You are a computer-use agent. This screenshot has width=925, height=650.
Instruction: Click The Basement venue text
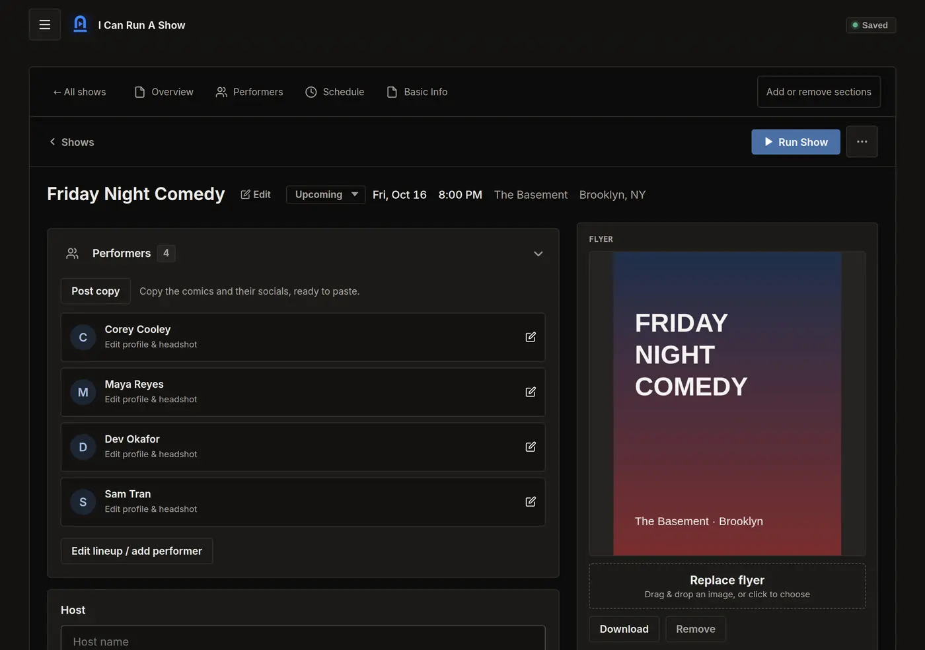click(531, 195)
